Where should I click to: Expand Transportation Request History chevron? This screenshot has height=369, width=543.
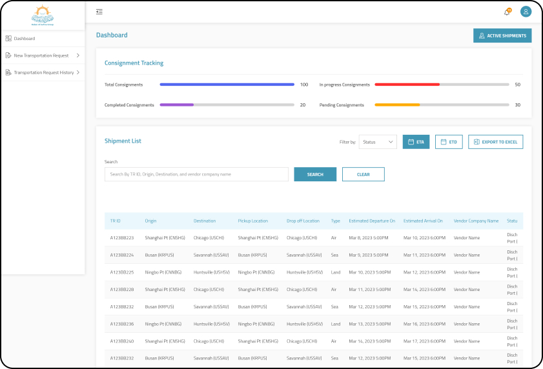pyautogui.click(x=77, y=72)
